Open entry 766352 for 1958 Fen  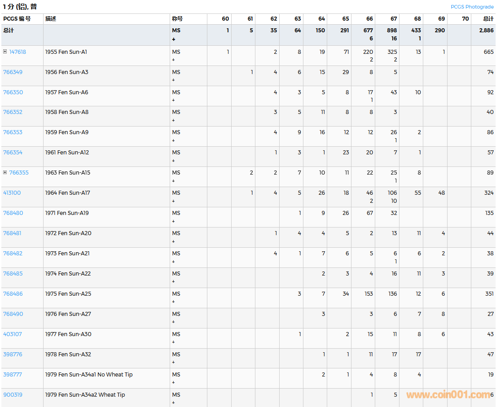point(13,112)
